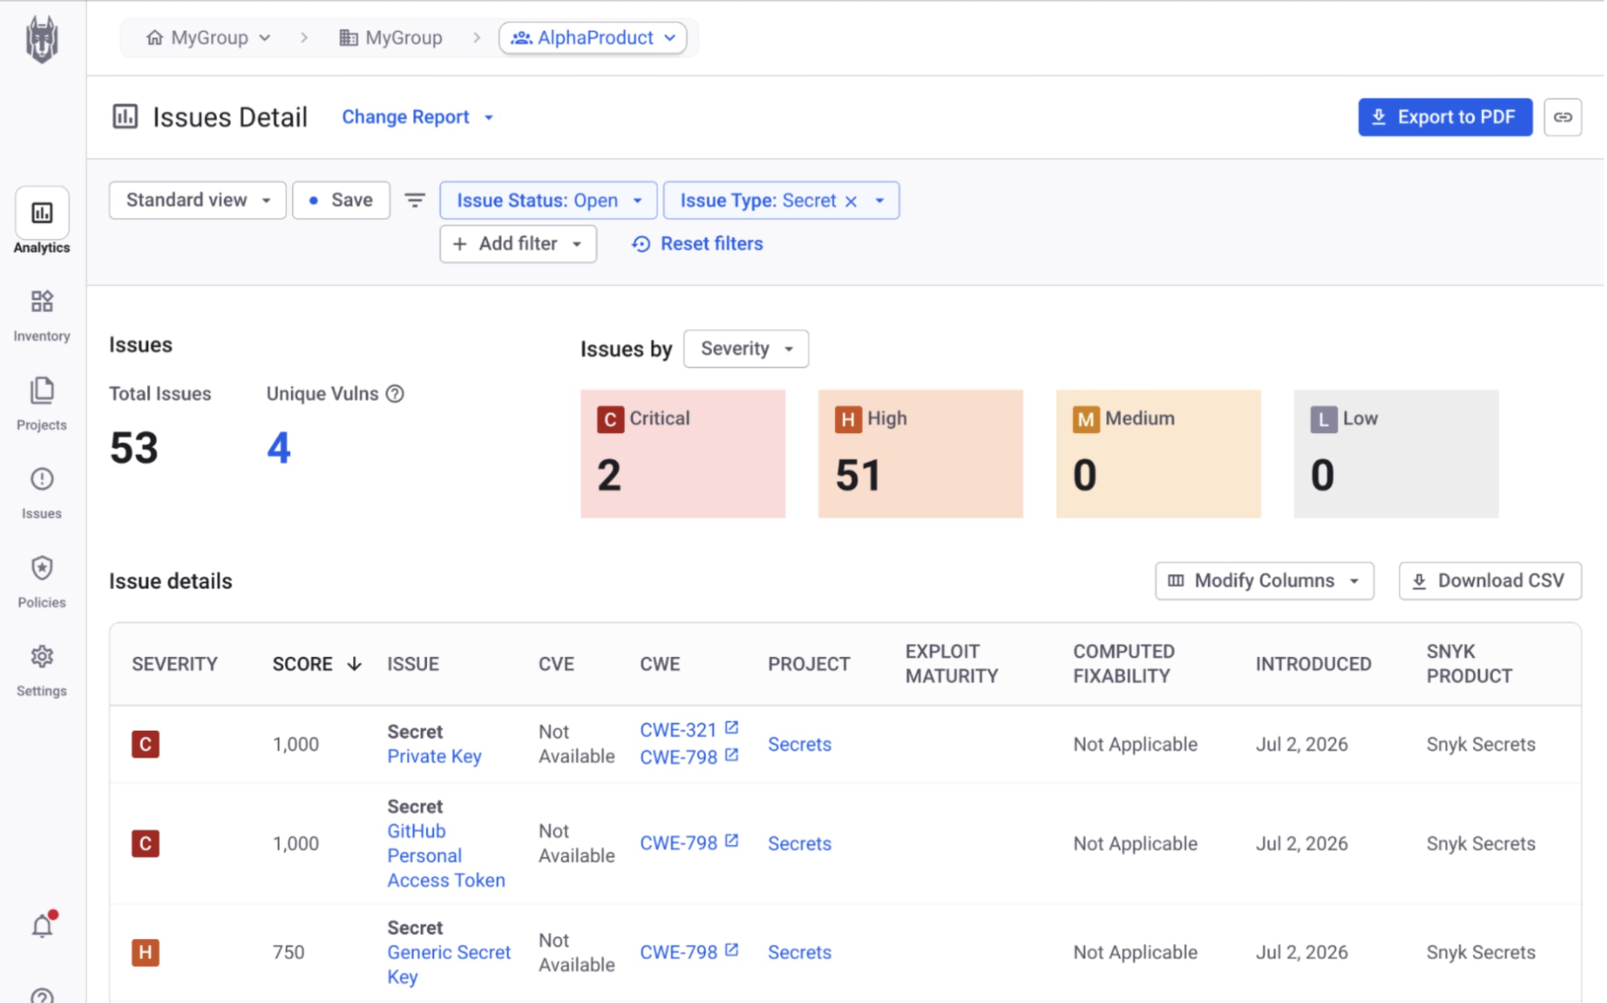Screen dimensions: 1607x1003
Task: Open the Issue Status: Open filter dropdown
Action: [549, 200]
